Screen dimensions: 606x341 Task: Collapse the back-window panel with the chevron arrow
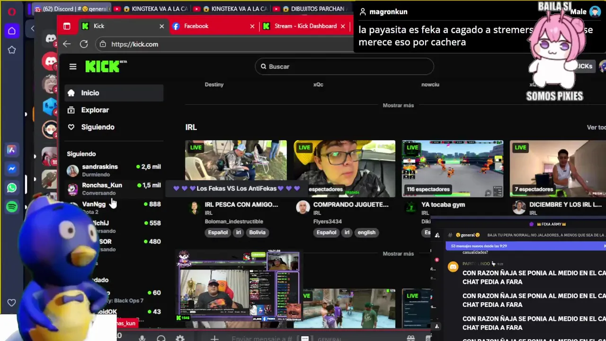[33, 28]
